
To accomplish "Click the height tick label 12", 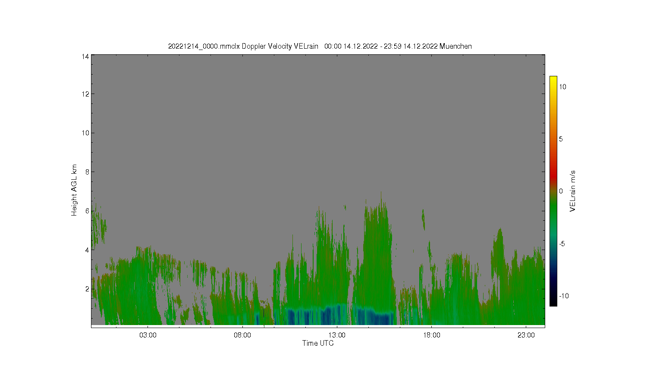I will [x=85, y=94].
